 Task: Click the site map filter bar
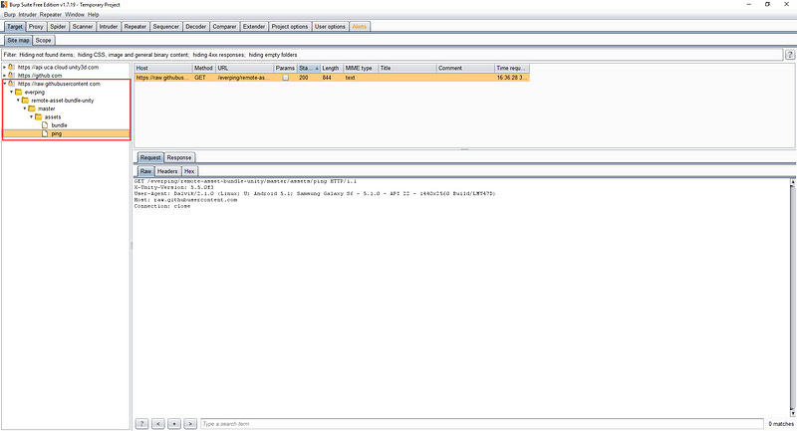[392, 55]
